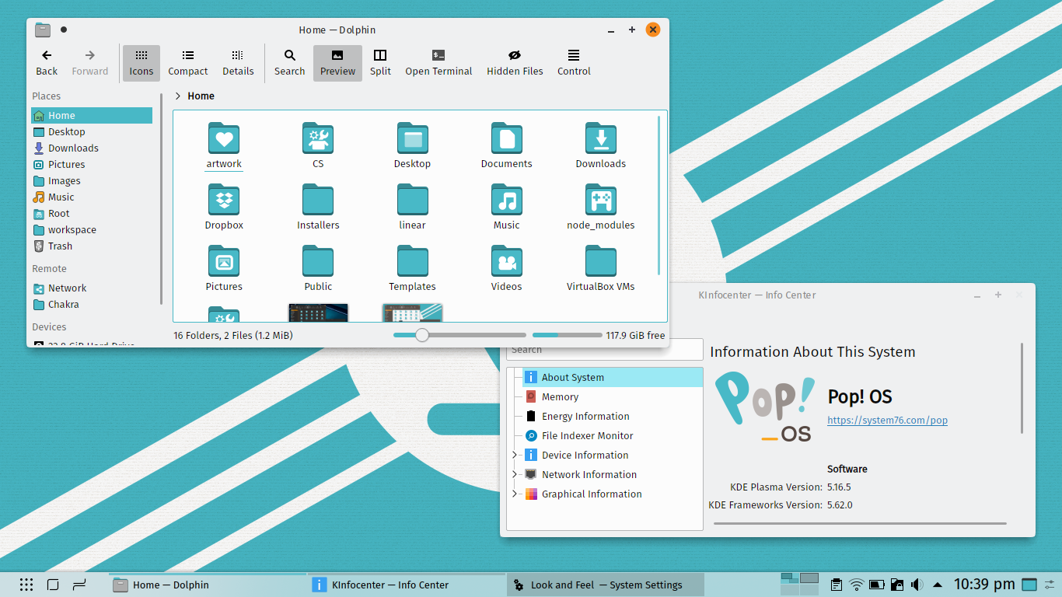Open the linear folder
This screenshot has width=1062, height=597.
[x=412, y=208]
